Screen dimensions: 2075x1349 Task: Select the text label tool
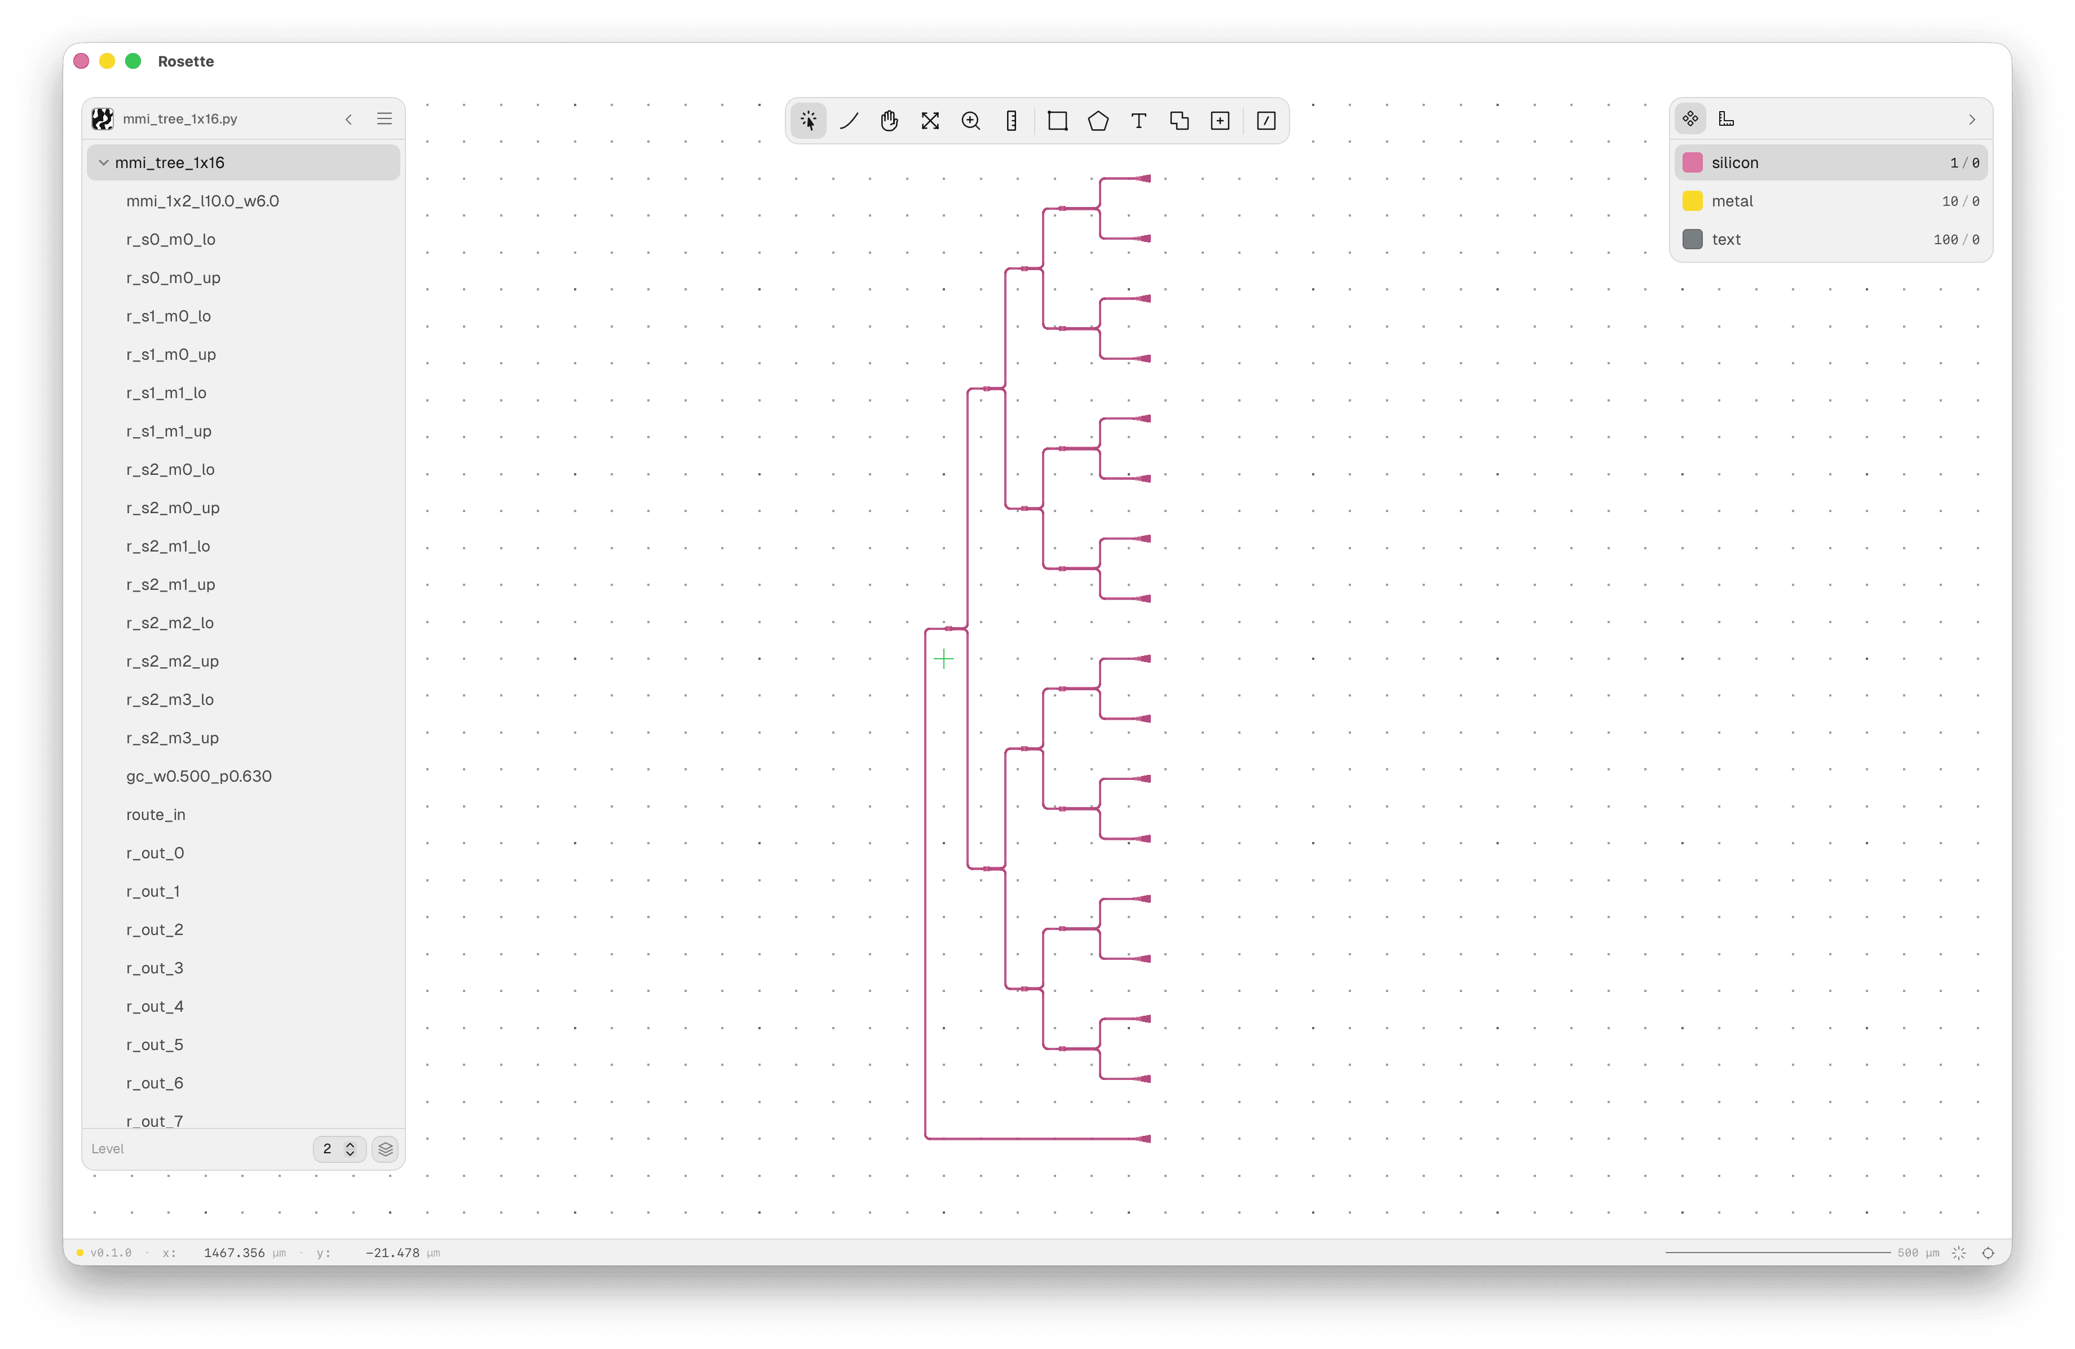point(1138,120)
